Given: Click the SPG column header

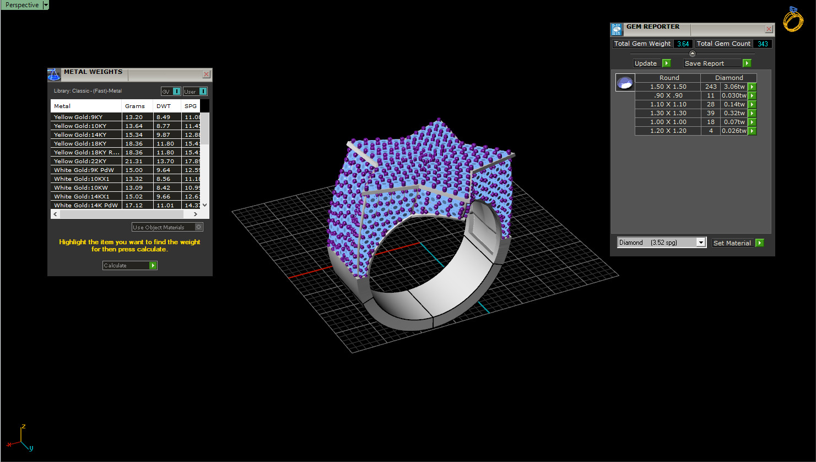Looking at the screenshot, I should click(x=191, y=106).
